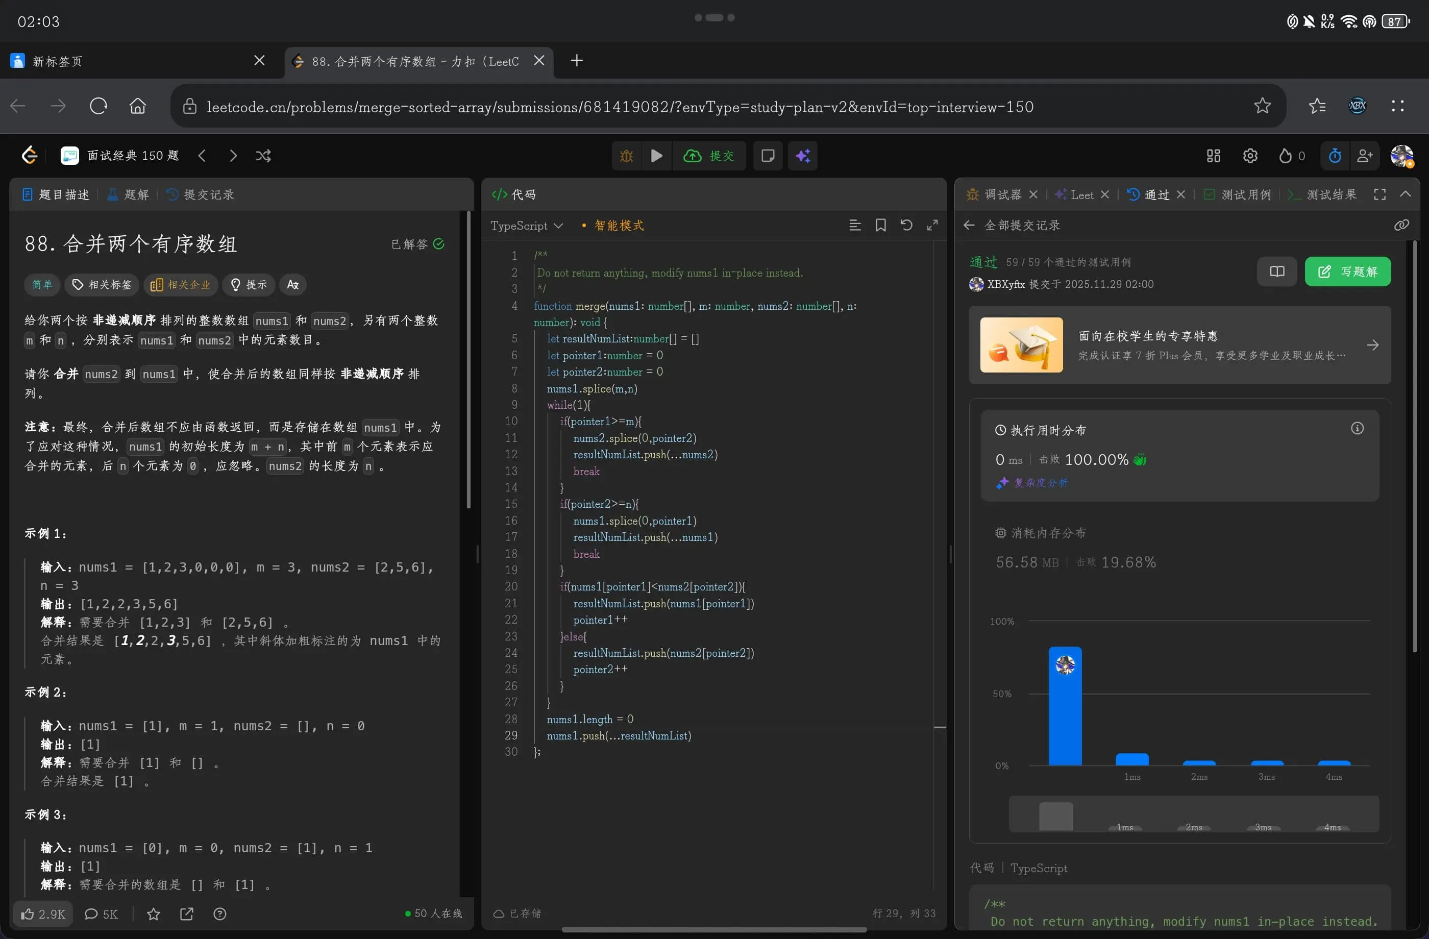Click the shuffle random problem icon

click(x=263, y=156)
